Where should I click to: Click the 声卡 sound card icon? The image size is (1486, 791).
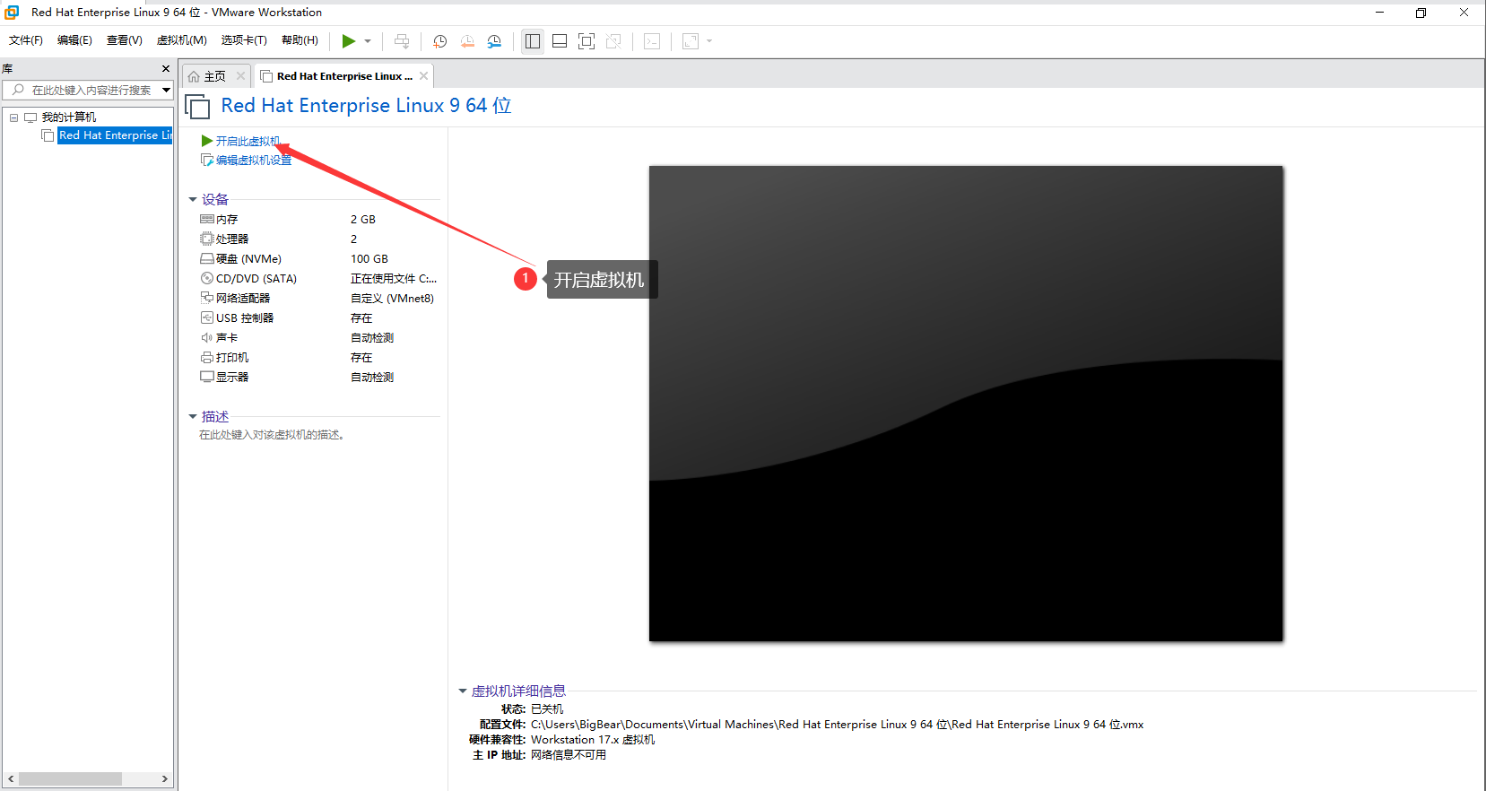pos(207,338)
